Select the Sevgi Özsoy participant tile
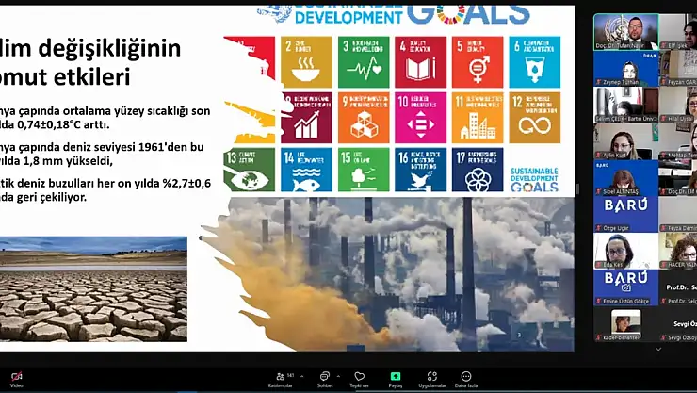This screenshot has height=393, width=697. coord(678,324)
